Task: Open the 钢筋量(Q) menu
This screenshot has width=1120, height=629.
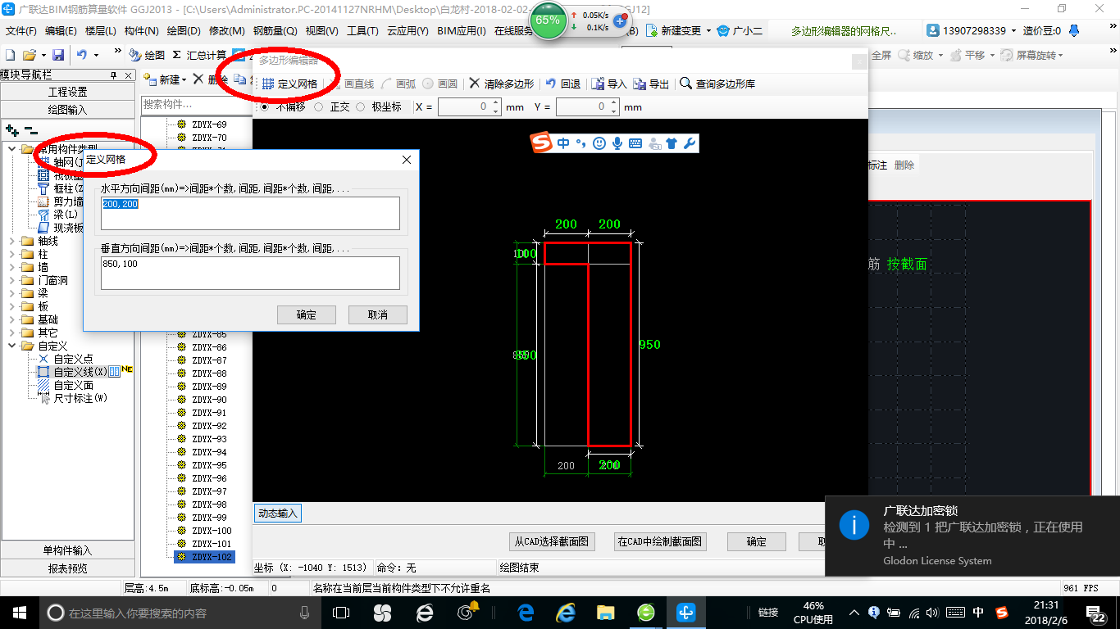Action: pyautogui.click(x=275, y=31)
